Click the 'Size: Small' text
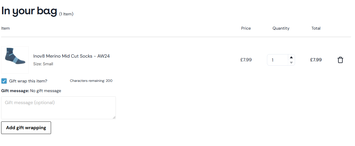 pyautogui.click(x=43, y=64)
